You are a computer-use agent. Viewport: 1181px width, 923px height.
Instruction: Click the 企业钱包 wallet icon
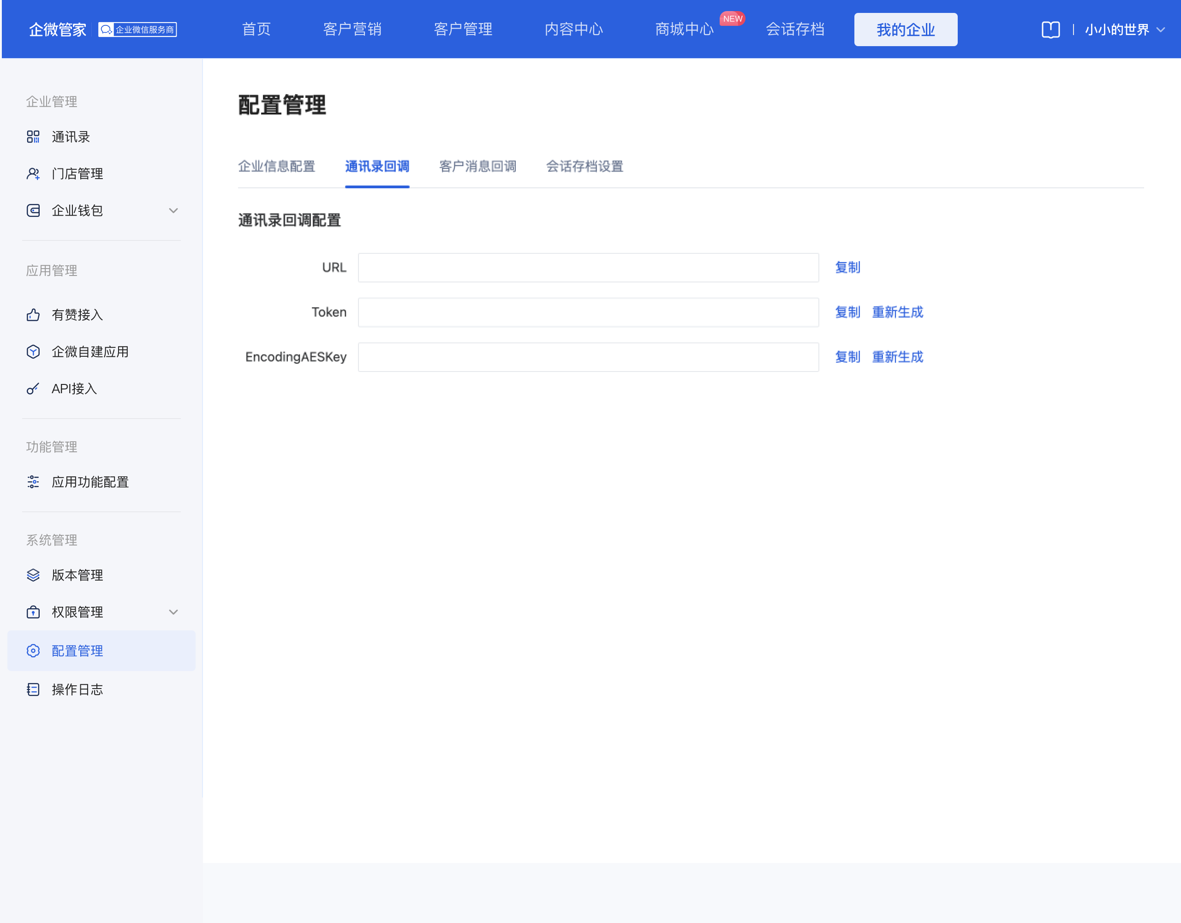pyautogui.click(x=33, y=210)
